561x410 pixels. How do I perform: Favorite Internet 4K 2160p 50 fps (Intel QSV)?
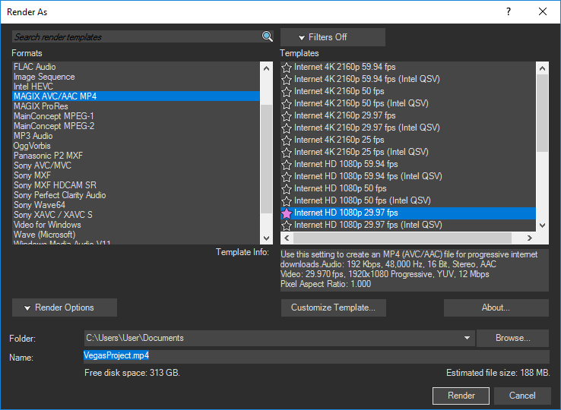coord(287,104)
